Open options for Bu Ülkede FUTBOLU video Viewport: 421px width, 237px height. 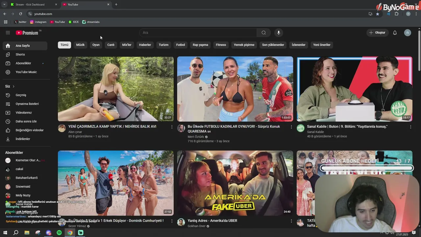(291, 127)
